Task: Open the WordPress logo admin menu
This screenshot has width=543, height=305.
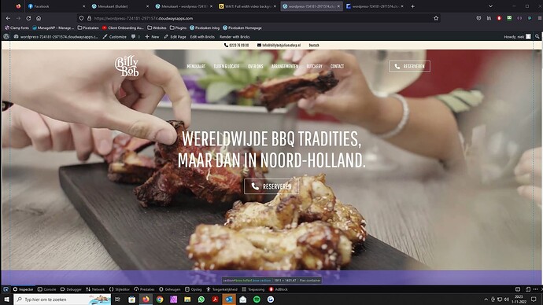Action: click(6, 36)
